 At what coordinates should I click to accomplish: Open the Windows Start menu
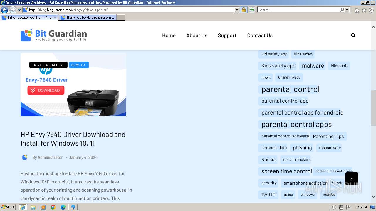point(8,207)
